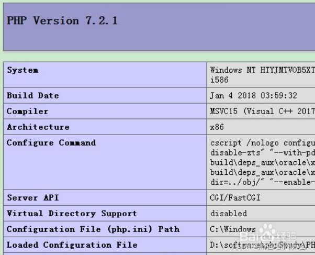Click the i586 text in System value
Viewport: 315px width, 255px height.
[219, 80]
